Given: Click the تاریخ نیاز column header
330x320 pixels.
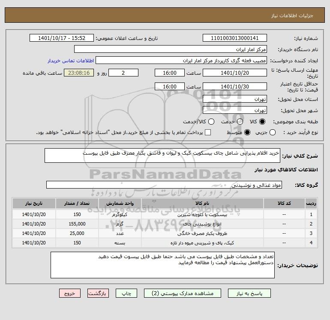Looking at the screenshot, I should [x=34, y=203].
